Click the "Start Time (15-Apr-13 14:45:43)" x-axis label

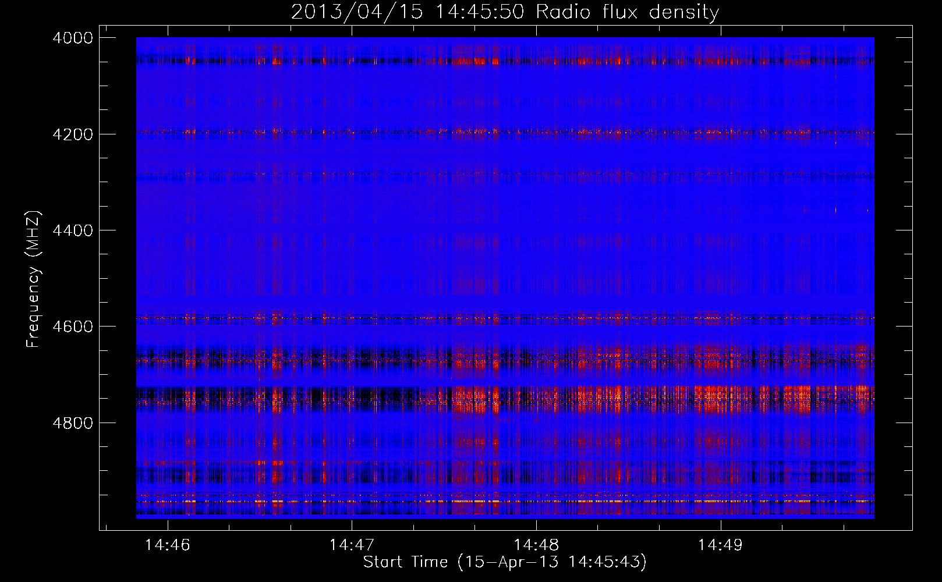pos(505,562)
